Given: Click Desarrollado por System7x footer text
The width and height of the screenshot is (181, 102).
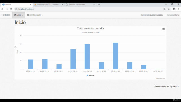Looking at the screenshot, I should [167, 86].
